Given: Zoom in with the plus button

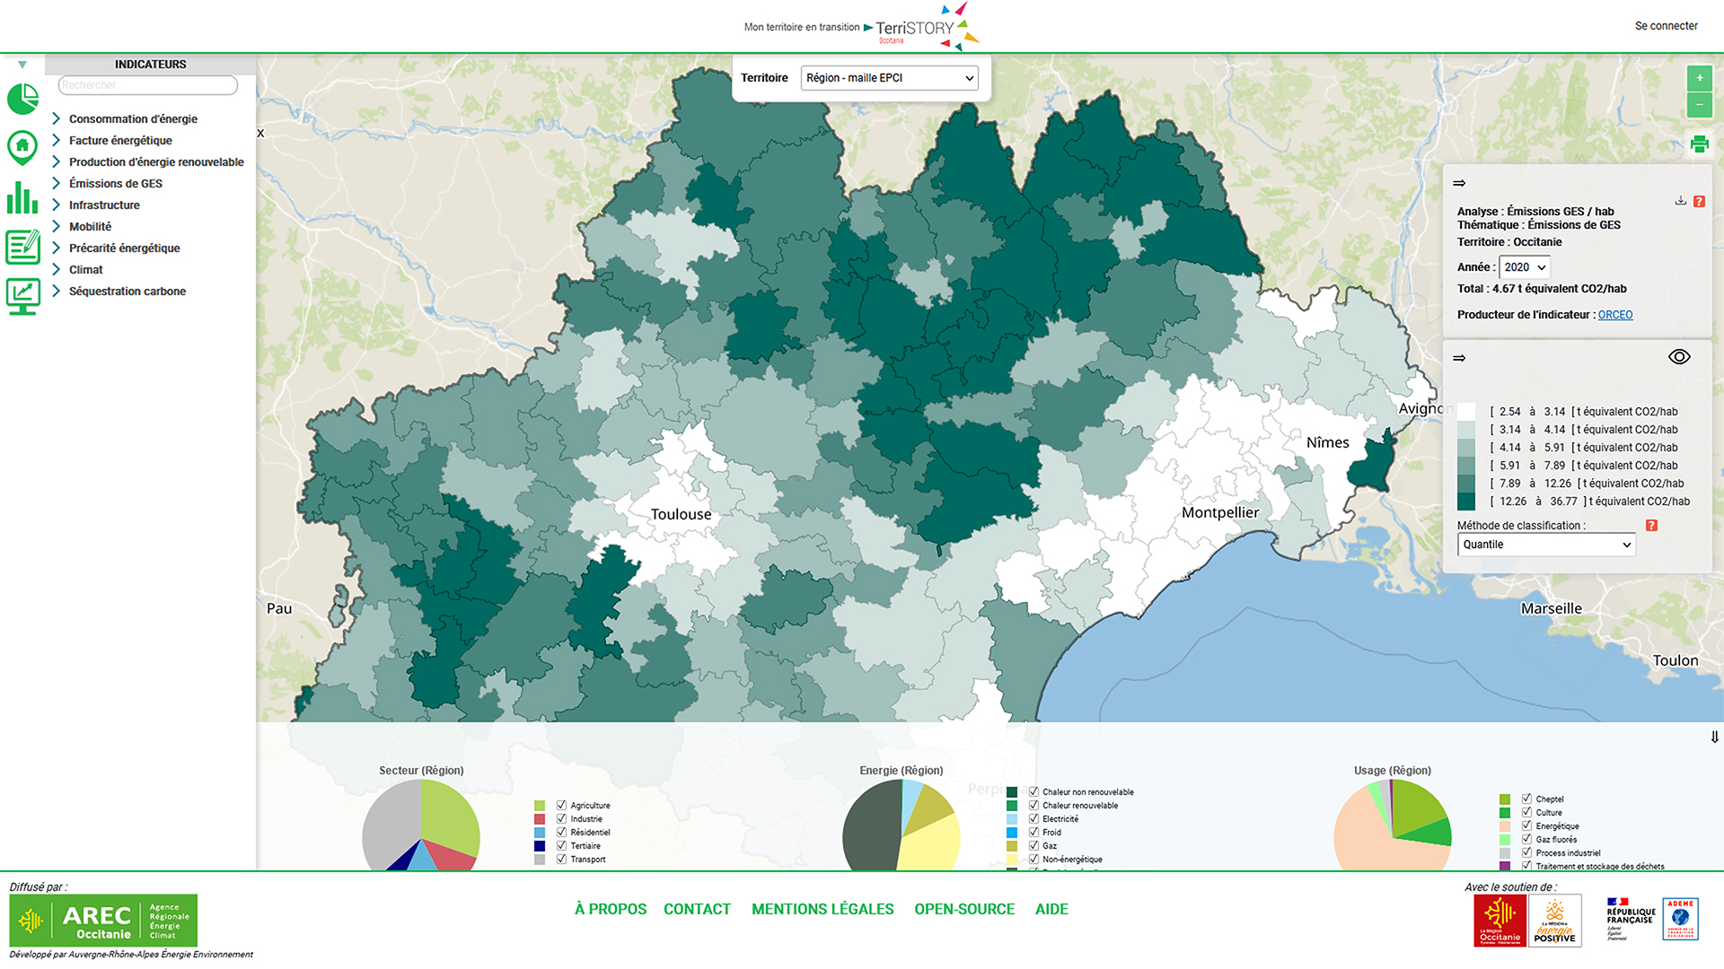Looking at the screenshot, I should tap(1699, 78).
